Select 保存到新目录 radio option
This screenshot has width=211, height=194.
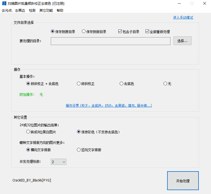[x=84, y=32]
